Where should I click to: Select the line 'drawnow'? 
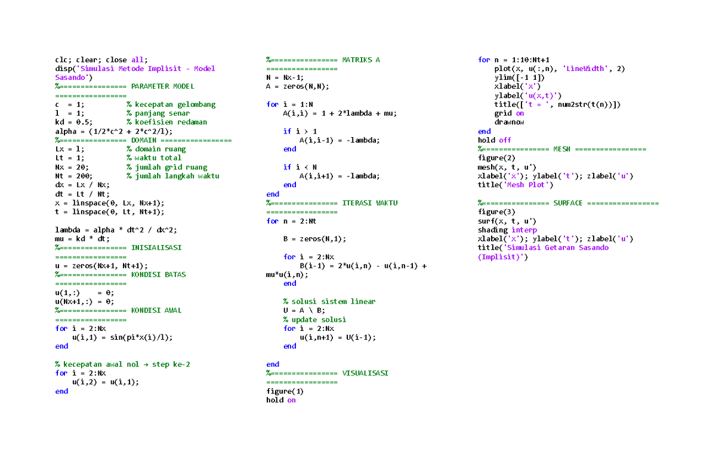click(510, 122)
